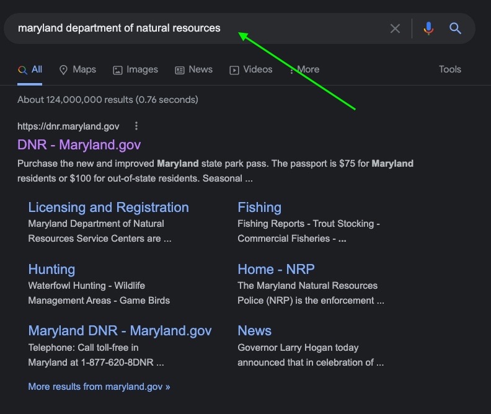
Task: Open options menu beside dnr.maryland.gov URL
Action: coord(136,126)
